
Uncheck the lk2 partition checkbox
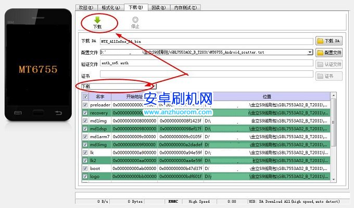(85, 161)
